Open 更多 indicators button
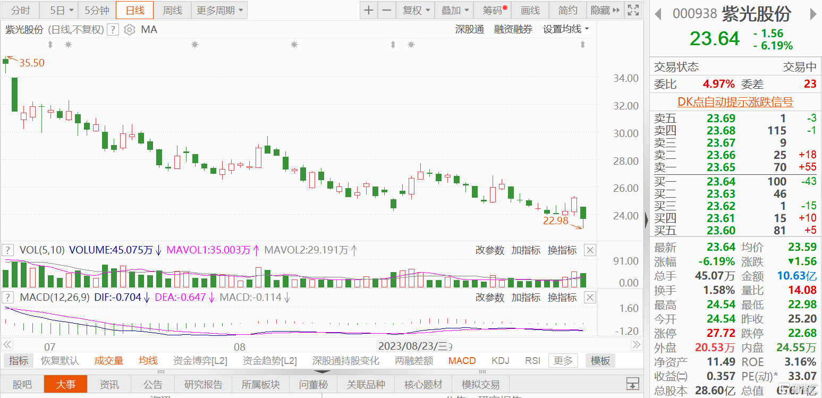The height and width of the screenshot is (398, 822). click(563, 361)
